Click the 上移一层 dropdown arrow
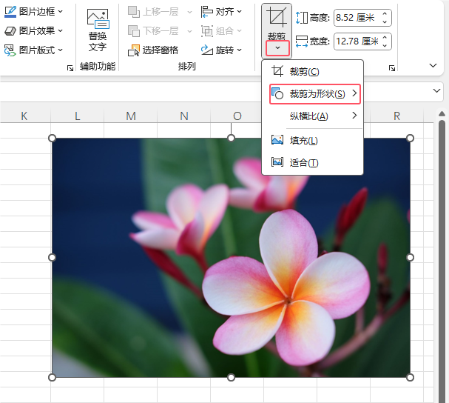The height and width of the screenshot is (403, 449). pyautogui.click(x=189, y=12)
